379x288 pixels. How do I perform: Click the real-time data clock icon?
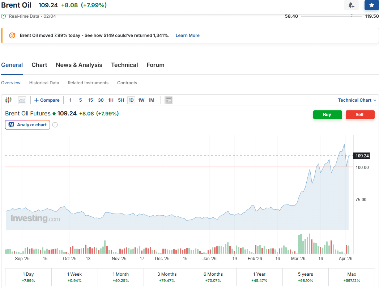[4, 16]
